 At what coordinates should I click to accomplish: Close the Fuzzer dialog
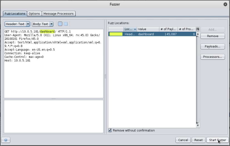pyautogui.click(x=225, y=4)
